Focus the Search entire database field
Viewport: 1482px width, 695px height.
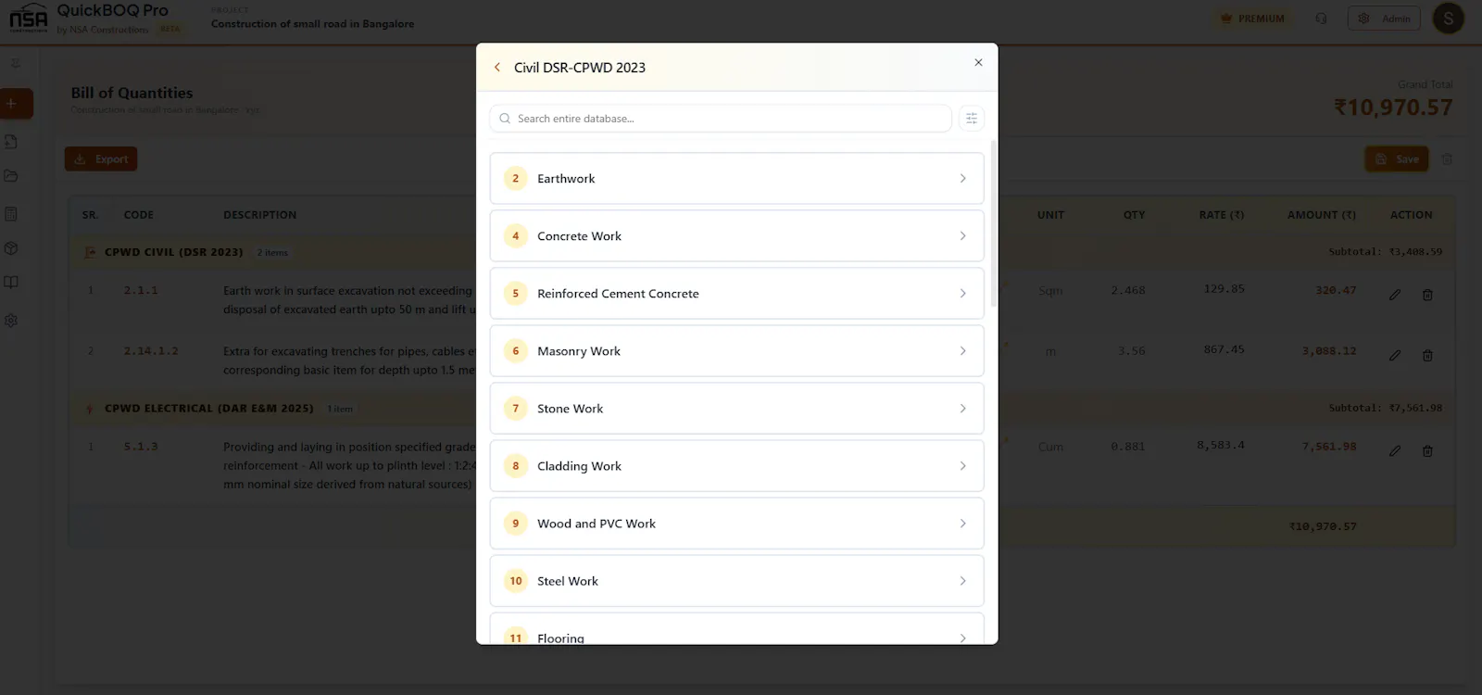(721, 119)
